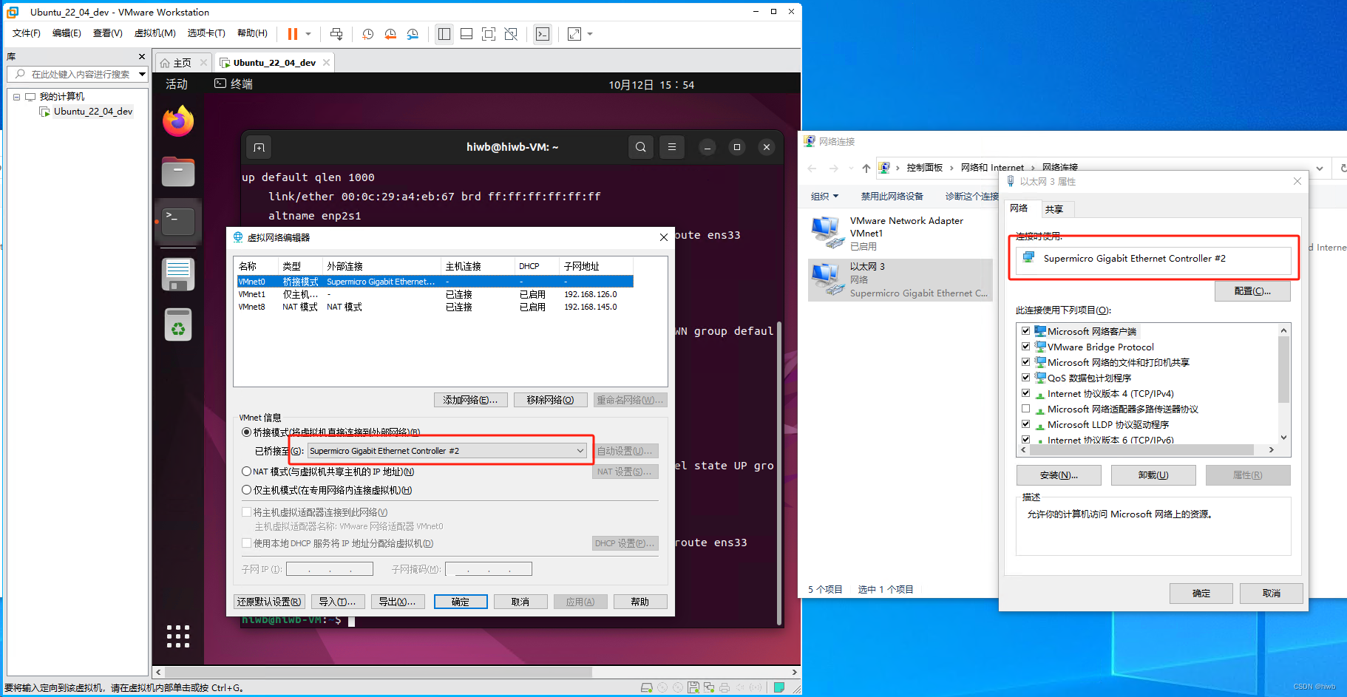Select the NAT mode radio button
The width and height of the screenshot is (1347, 697).
click(247, 472)
